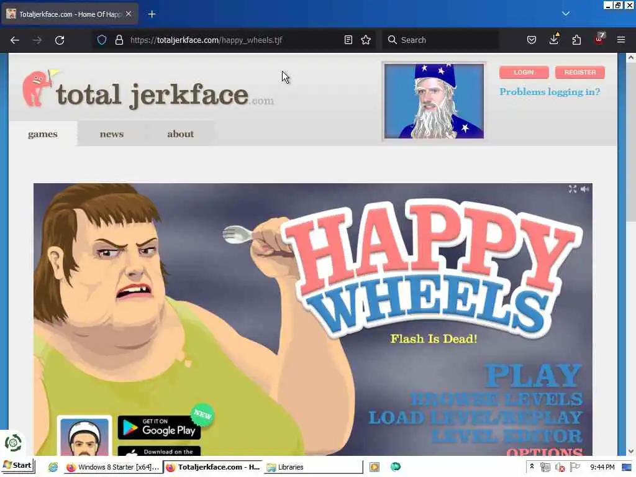Click the forward navigation arrow

tap(37, 40)
